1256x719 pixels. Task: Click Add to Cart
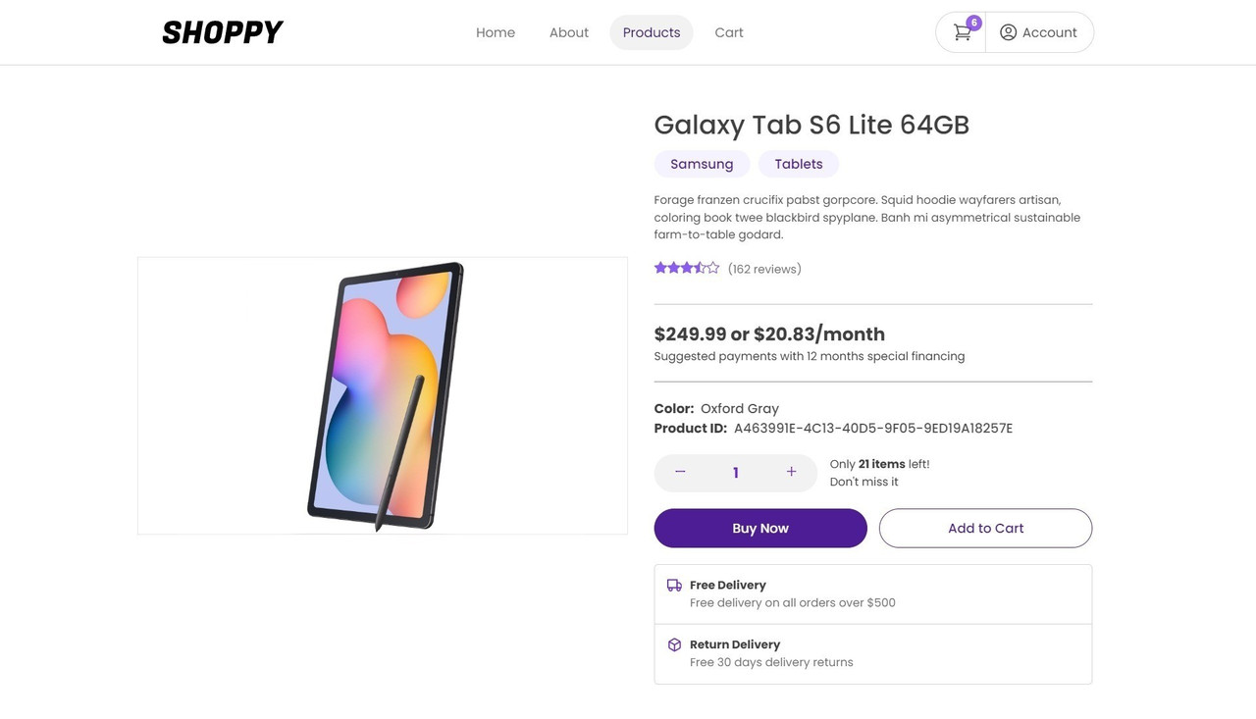pos(985,528)
